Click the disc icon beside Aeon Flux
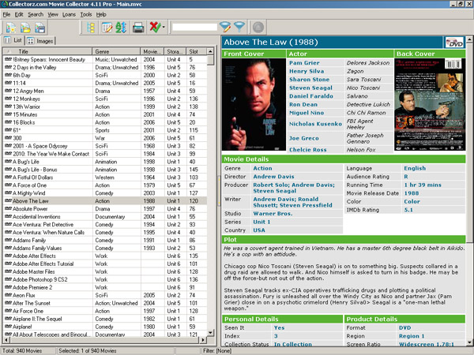Screen dimensions: 474x355 coord(8,295)
